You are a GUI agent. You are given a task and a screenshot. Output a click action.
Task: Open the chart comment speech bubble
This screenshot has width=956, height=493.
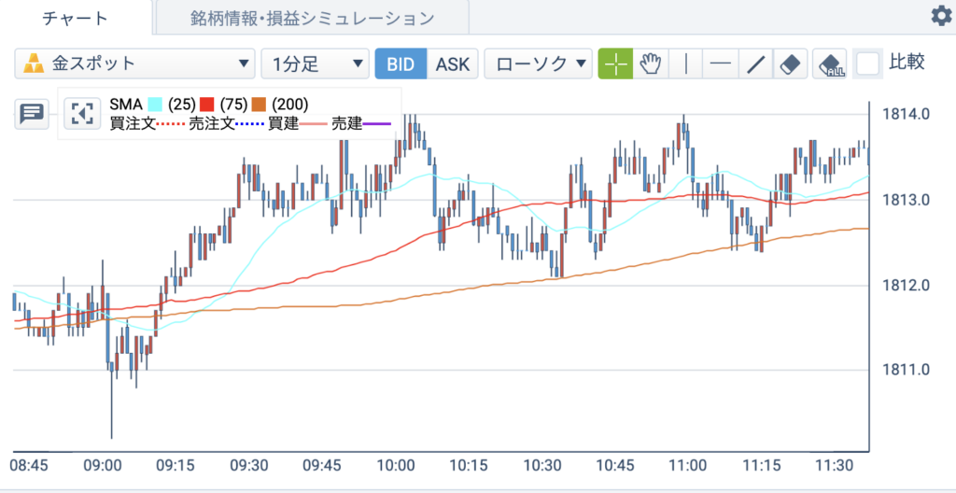pyautogui.click(x=32, y=114)
